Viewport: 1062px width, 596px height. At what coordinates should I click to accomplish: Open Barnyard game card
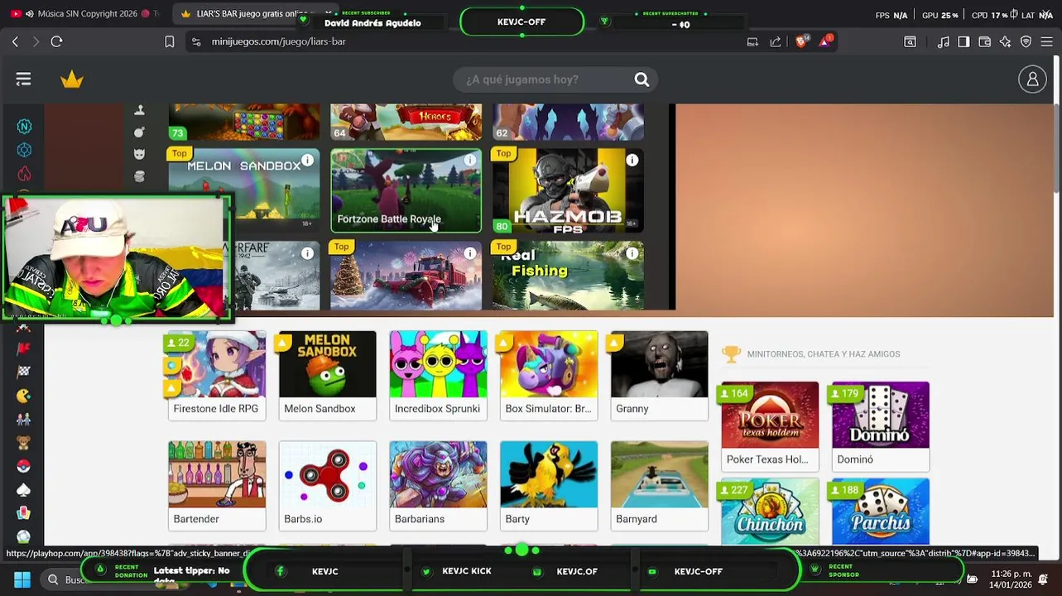point(660,486)
